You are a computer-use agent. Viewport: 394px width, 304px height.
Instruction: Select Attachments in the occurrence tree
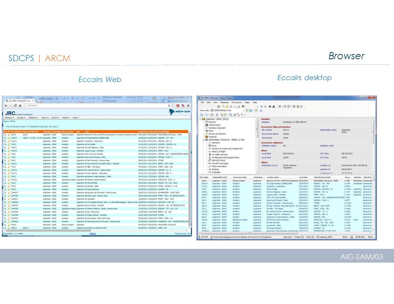(x=214, y=125)
